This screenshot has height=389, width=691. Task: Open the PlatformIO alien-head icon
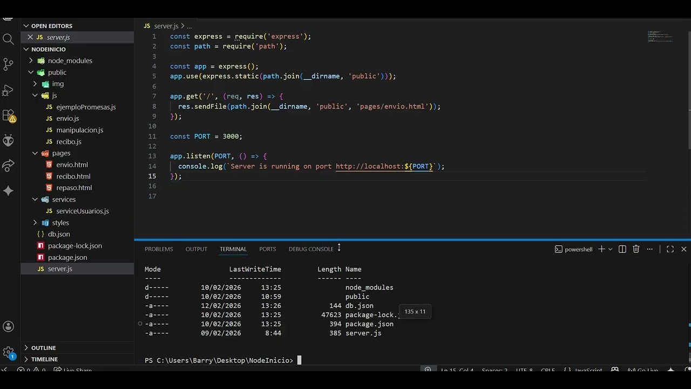(x=8, y=141)
